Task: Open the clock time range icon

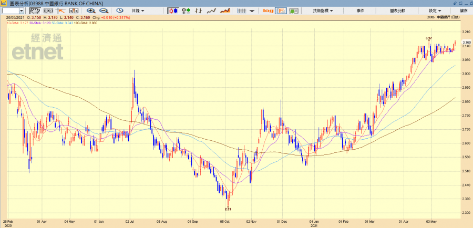Action: click(119, 11)
